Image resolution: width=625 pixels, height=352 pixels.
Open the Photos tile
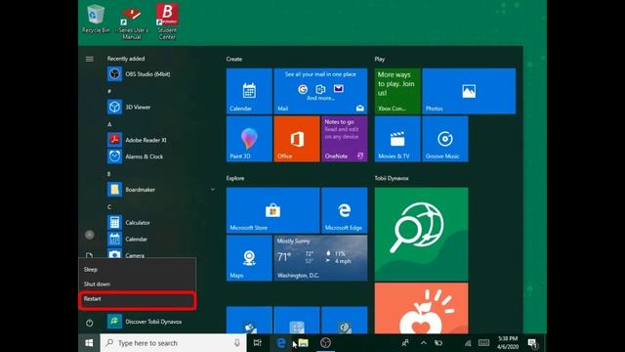469,91
